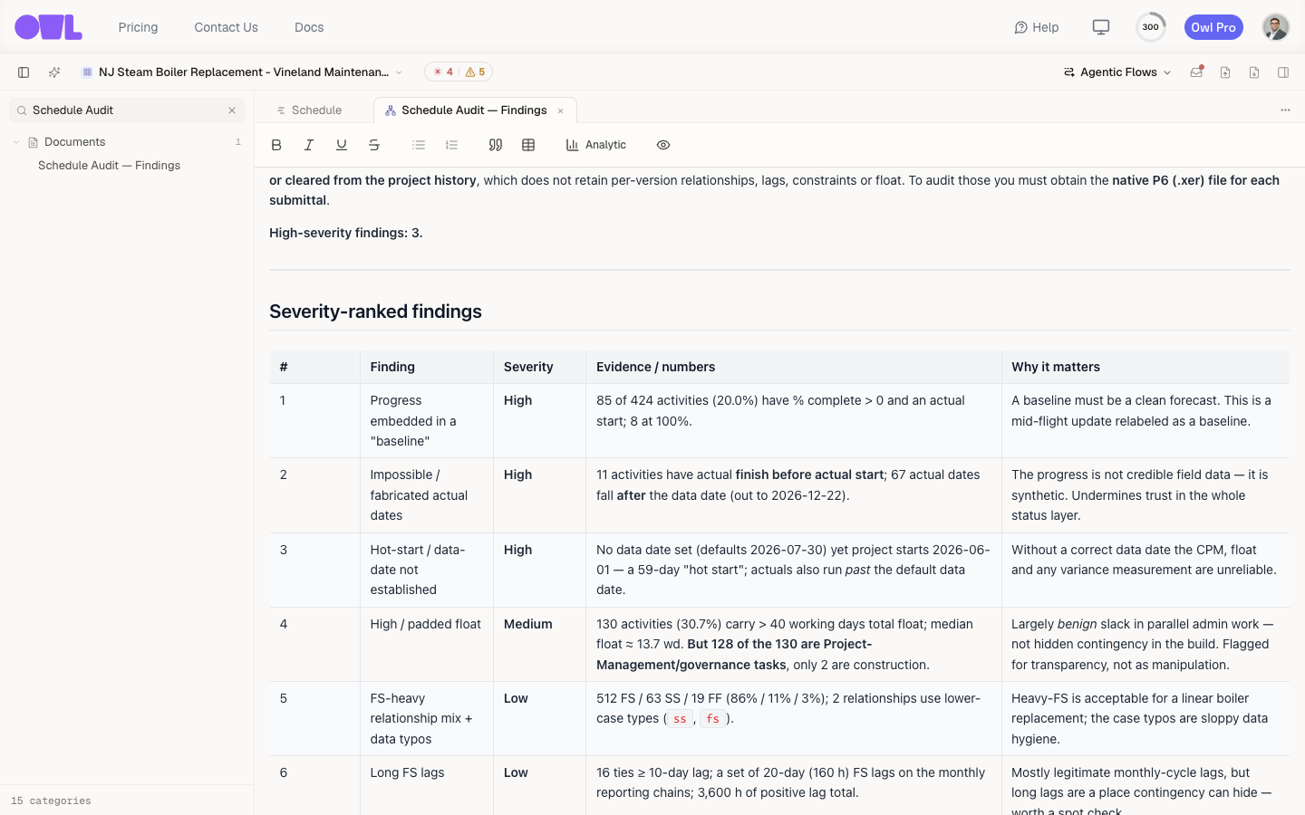This screenshot has width=1305, height=815.
Task: Show the 5 warnings indicator
Action: 476,72
